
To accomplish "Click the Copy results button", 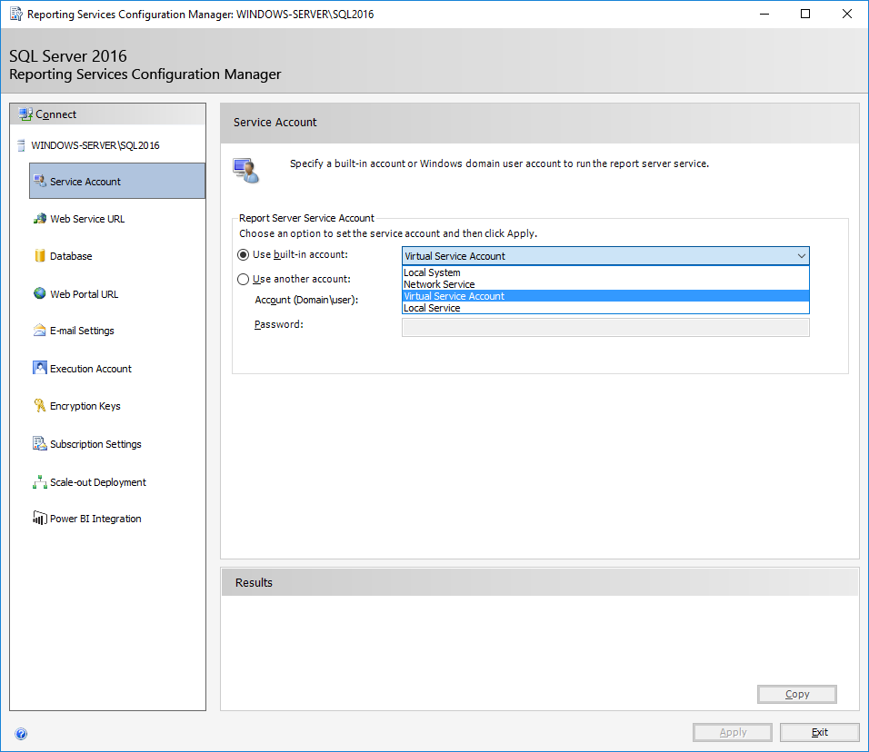I will coord(796,694).
